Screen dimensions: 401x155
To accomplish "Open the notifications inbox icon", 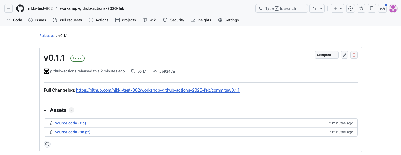I will click(382, 8).
